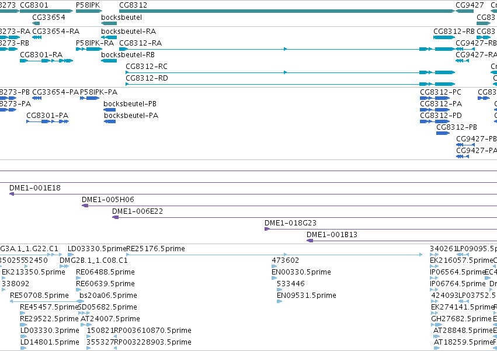Screen dimensions: 497x351
Task: Click transcript label CG8312-RB
Action: pos(454,32)
